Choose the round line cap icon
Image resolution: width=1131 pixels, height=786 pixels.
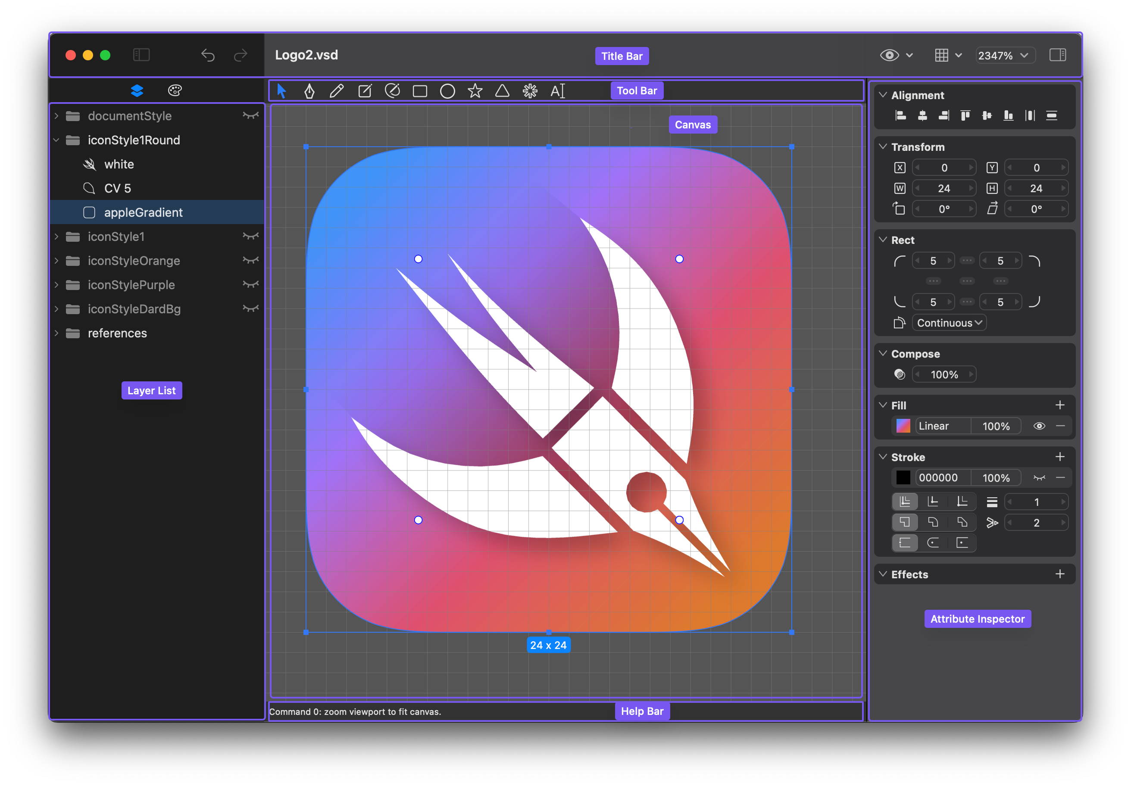point(933,543)
